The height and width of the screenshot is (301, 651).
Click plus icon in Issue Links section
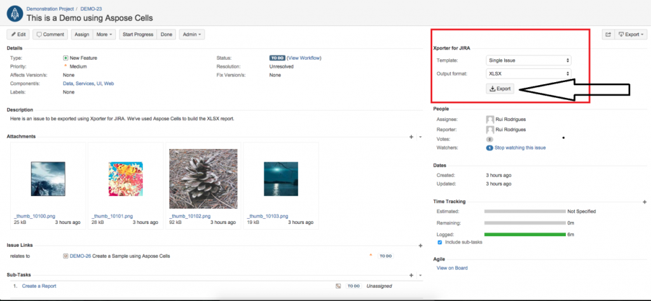click(420, 245)
